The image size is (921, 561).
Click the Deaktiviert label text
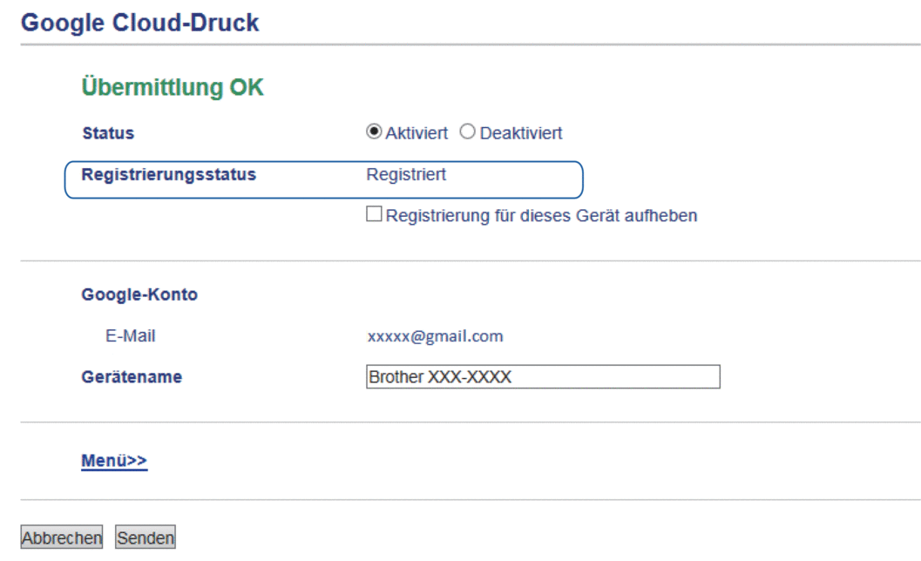coord(521,133)
